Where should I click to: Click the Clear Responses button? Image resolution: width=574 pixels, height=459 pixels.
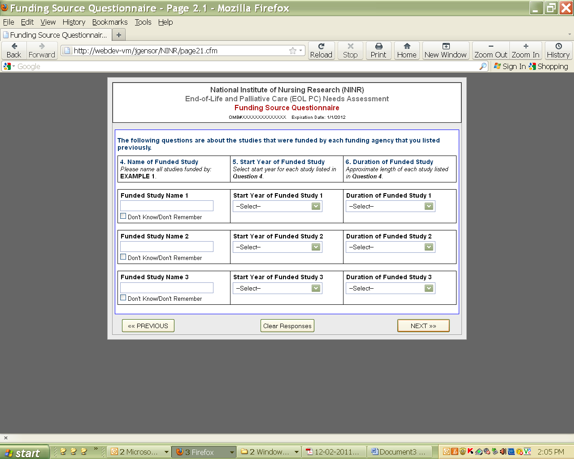[x=287, y=326]
